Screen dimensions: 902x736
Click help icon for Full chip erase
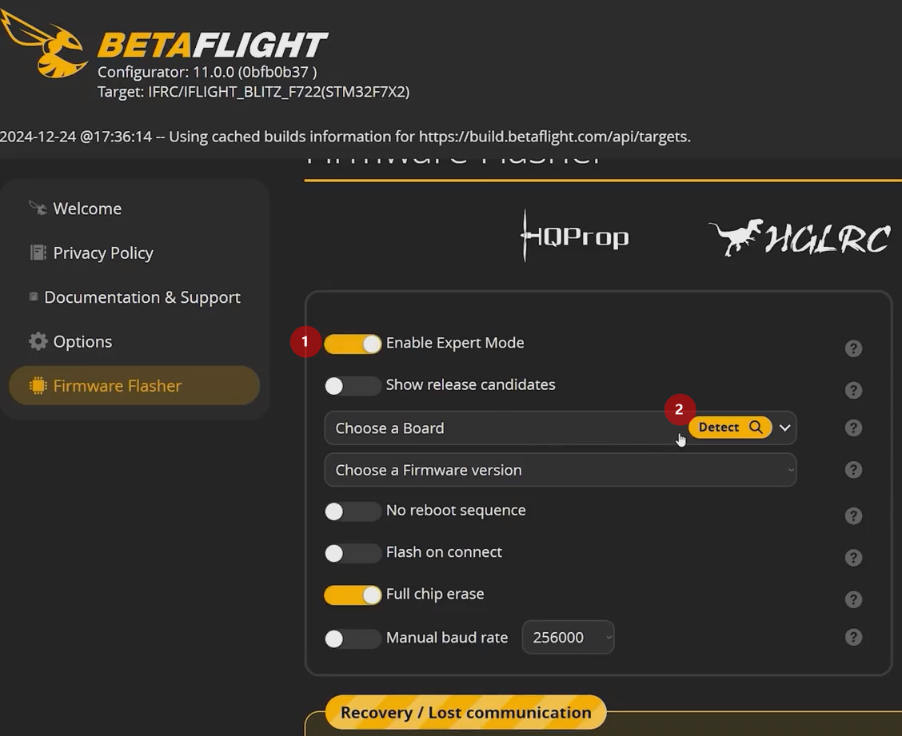pyautogui.click(x=853, y=599)
